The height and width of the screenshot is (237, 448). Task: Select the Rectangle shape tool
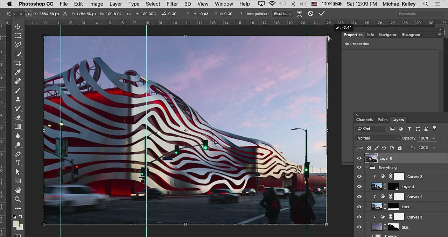[x=18, y=181]
